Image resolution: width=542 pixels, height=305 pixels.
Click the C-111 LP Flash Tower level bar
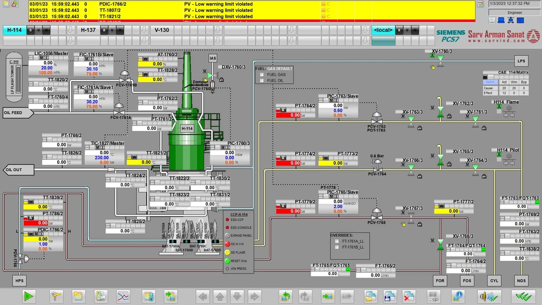[19, 79]
